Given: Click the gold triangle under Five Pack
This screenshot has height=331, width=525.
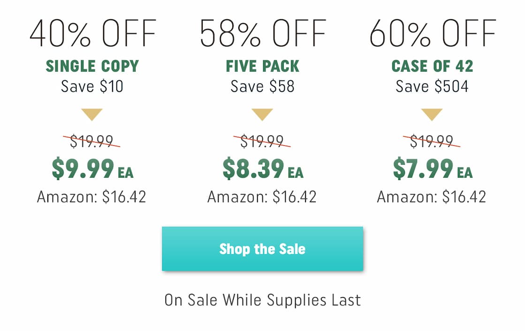Looking at the screenshot, I should click(x=262, y=114).
